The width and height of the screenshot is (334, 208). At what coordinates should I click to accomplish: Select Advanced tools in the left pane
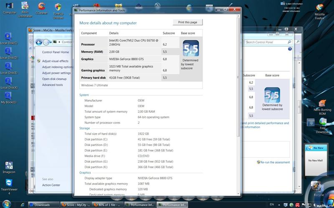(52, 85)
